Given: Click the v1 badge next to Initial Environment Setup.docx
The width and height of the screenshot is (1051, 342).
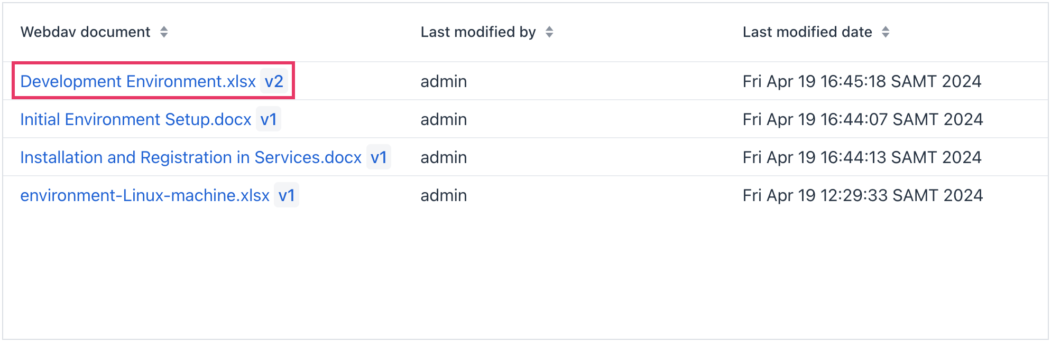Looking at the screenshot, I should tap(270, 119).
